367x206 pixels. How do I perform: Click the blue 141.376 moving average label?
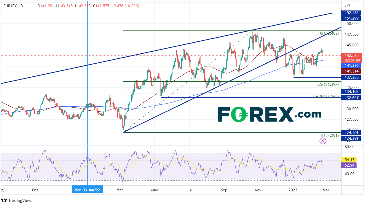[351, 66]
